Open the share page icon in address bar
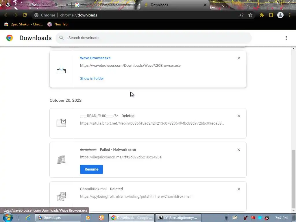The height and width of the screenshot is (222, 296). [x=241, y=15]
